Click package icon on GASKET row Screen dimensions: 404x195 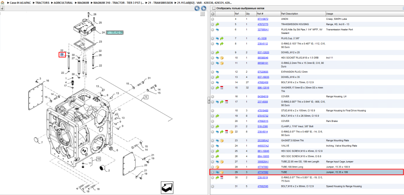[x=221, y=140]
